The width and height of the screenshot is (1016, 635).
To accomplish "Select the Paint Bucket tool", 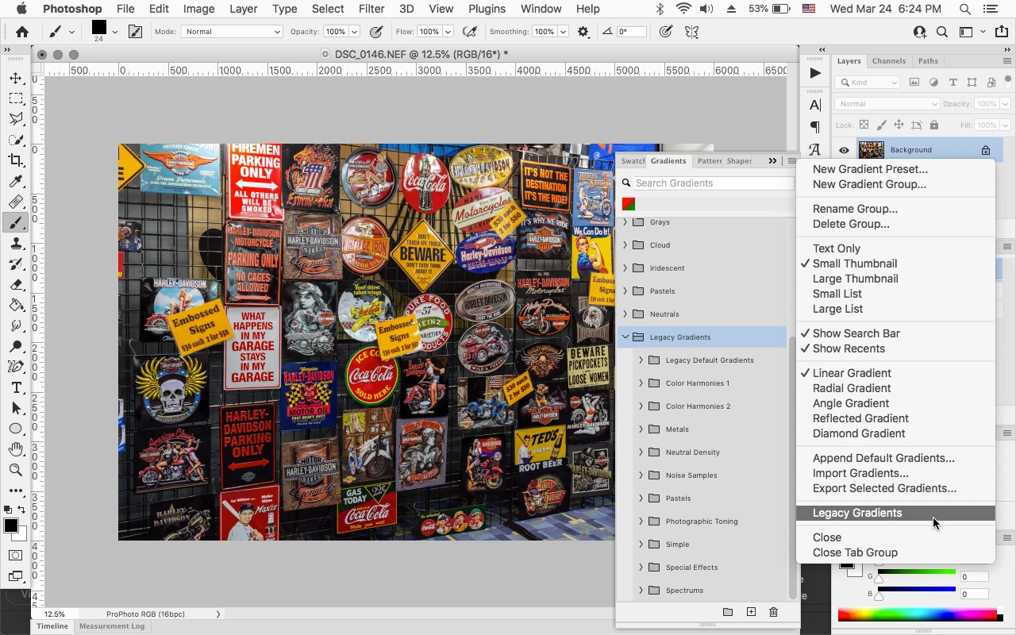I will (16, 305).
